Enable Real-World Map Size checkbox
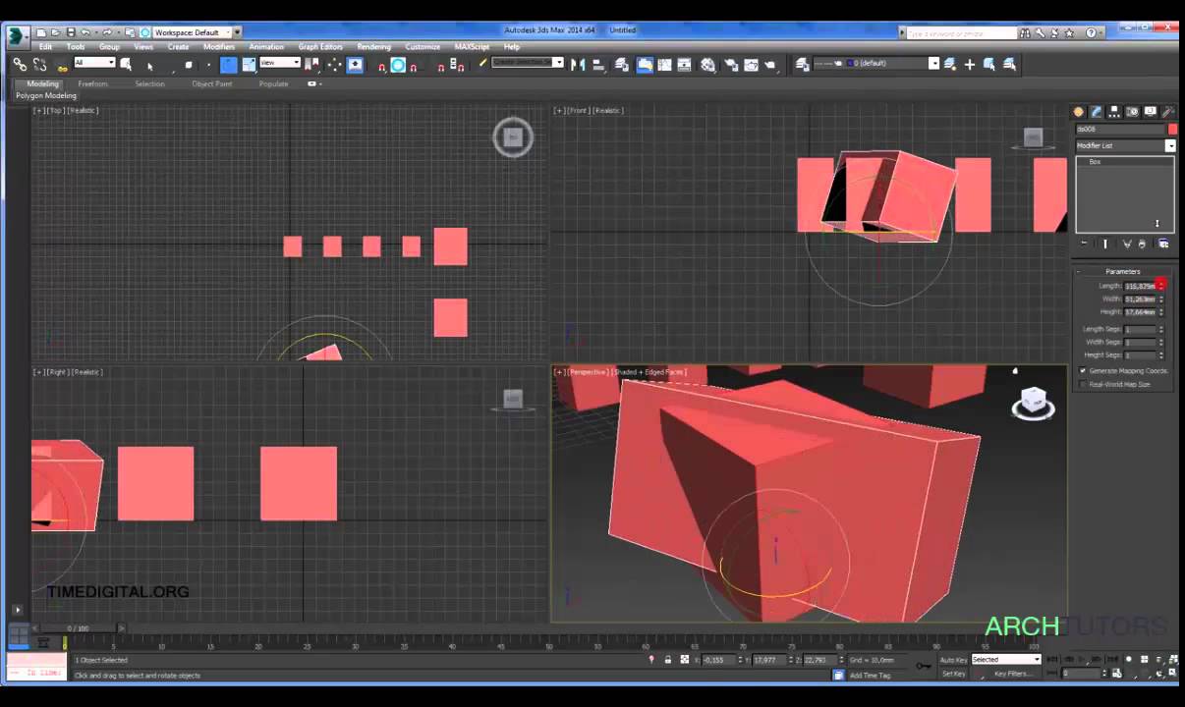1185x707 pixels. [1083, 384]
